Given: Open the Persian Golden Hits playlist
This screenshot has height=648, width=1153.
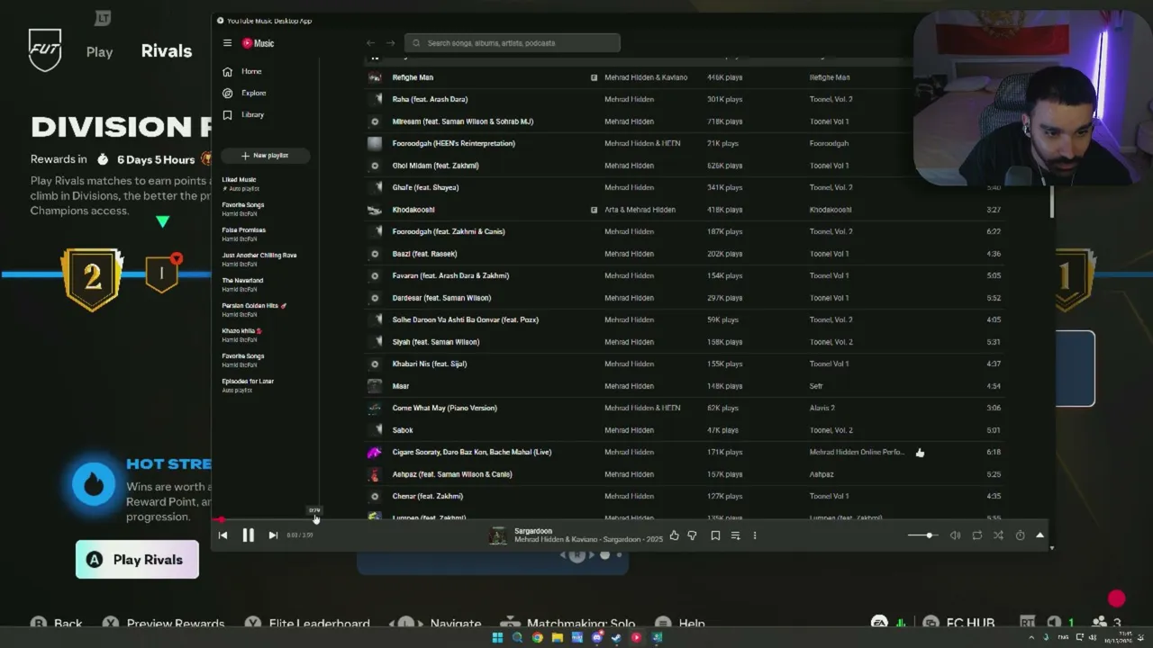Looking at the screenshot, I should click(254, 310).
